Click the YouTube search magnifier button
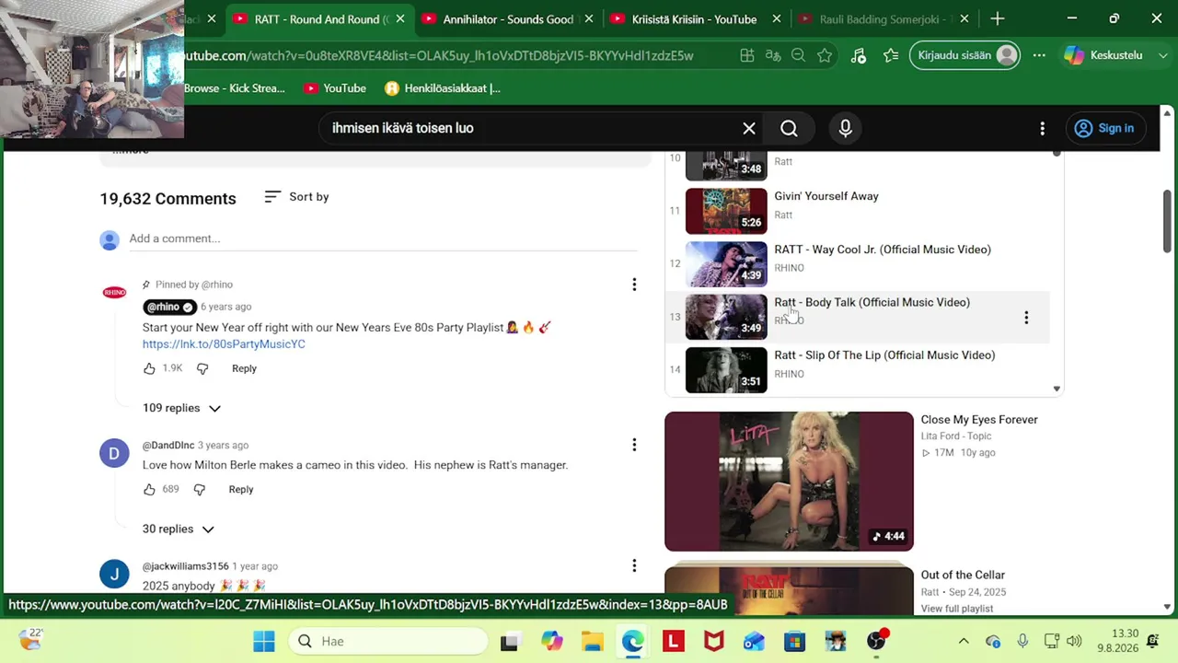The width and height of the screenshot is (1178, 663). [789, 128]
